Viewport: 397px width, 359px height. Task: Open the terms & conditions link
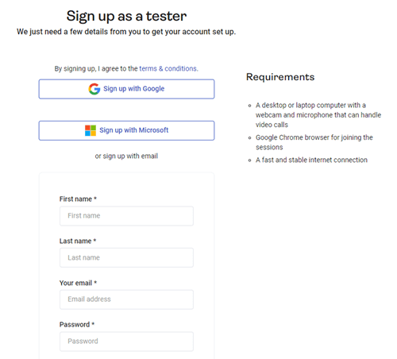[x=168, y=68]
